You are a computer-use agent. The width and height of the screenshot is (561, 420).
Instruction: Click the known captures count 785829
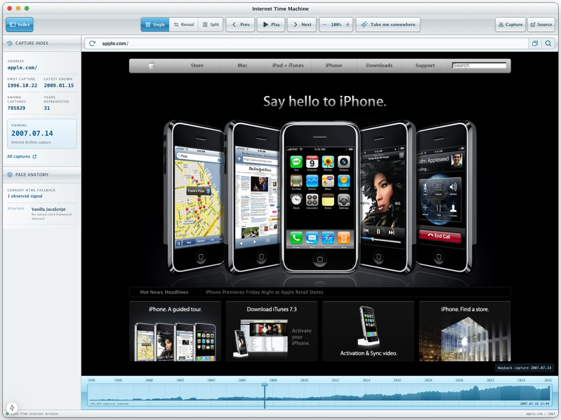click(16, 108)
